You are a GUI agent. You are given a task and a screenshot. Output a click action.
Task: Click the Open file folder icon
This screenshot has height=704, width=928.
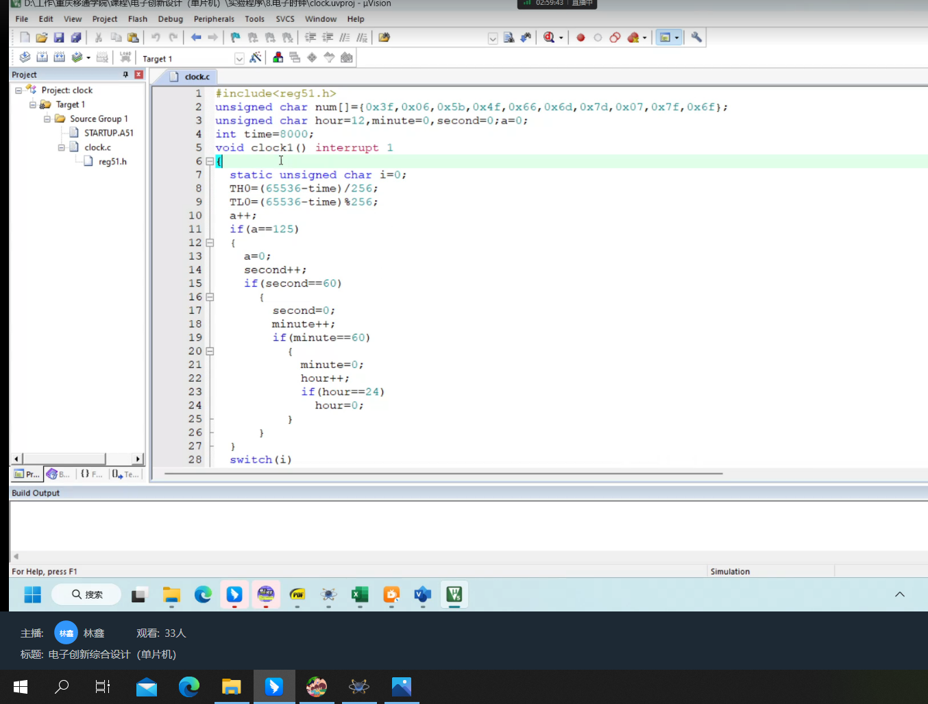tap(42, 38)
